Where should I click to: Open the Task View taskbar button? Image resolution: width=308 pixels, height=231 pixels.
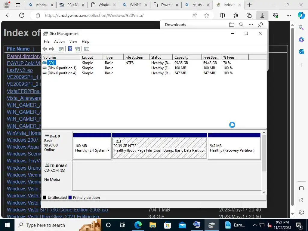coord(123,225)
